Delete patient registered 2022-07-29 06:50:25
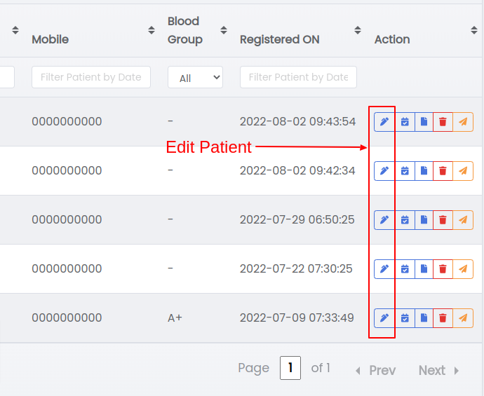484x396 pixels. 443,220
